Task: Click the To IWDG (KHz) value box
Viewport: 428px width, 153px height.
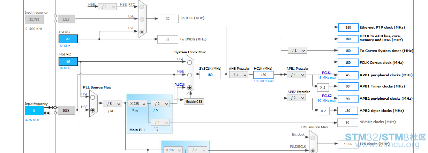Action: [168, 39]
